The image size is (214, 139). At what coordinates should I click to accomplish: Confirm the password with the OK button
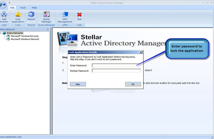pos(133,84)
